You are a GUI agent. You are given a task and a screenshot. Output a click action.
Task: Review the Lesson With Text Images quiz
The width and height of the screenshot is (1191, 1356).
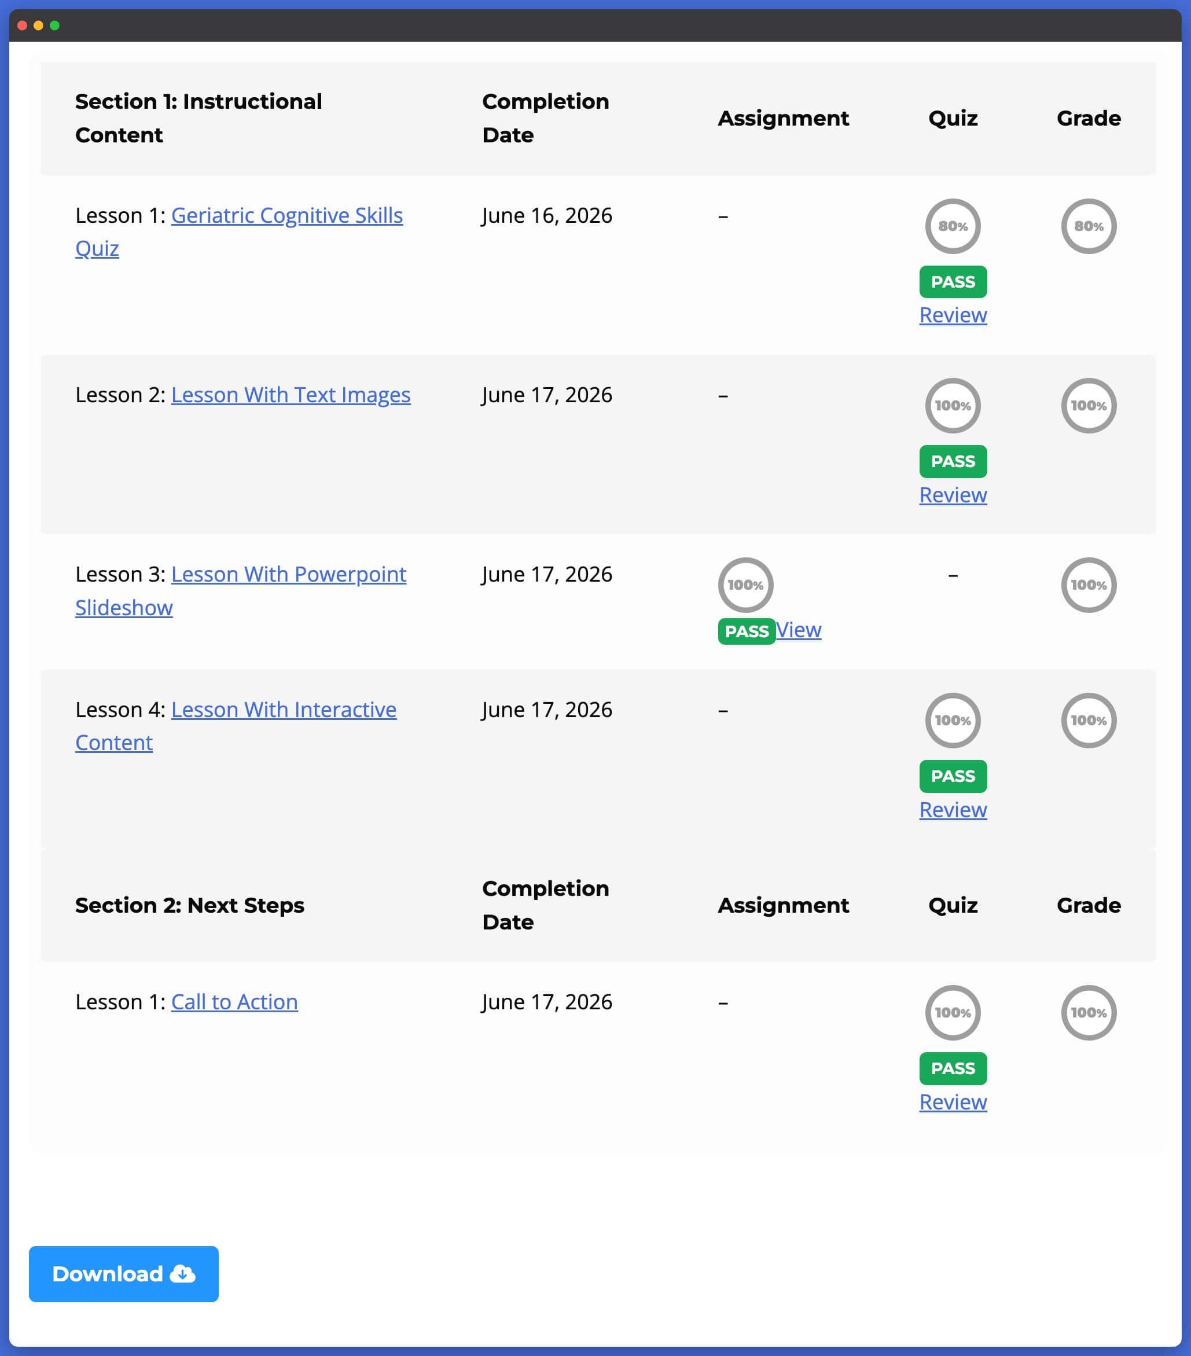(953, 495)
